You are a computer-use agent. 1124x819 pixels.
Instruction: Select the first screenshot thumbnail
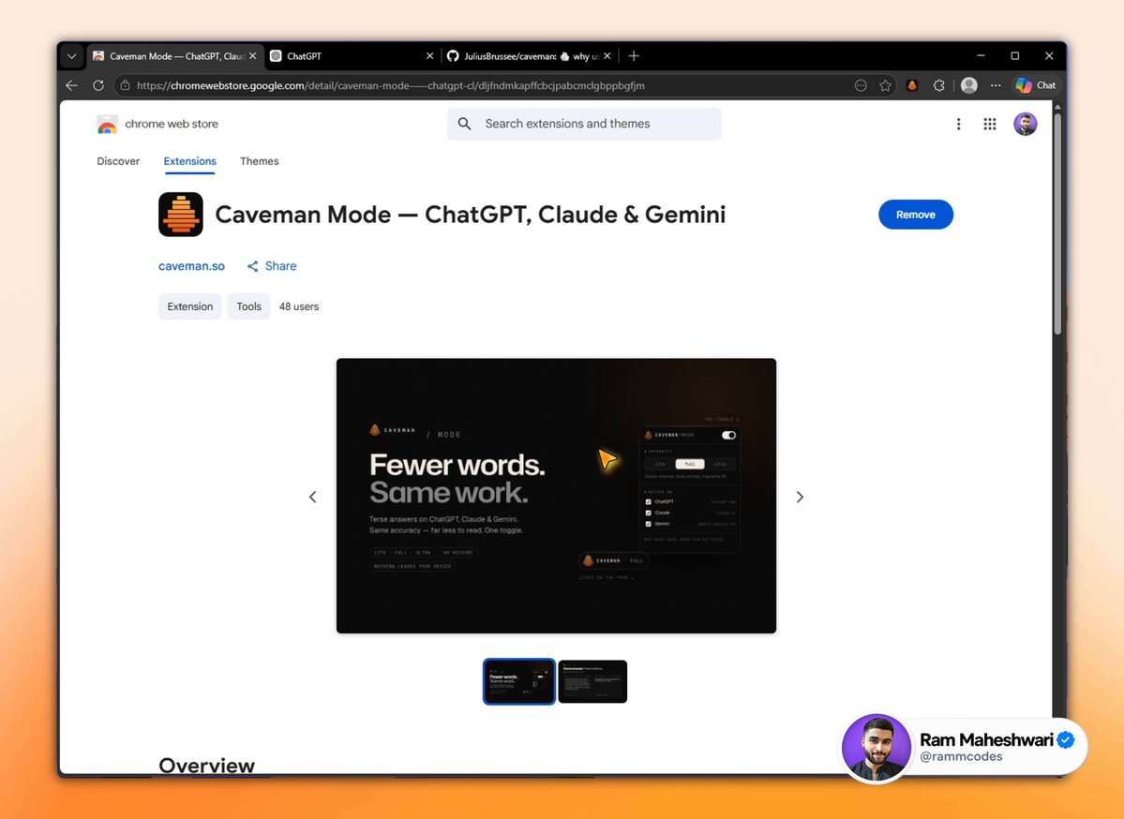click(519, 681)
